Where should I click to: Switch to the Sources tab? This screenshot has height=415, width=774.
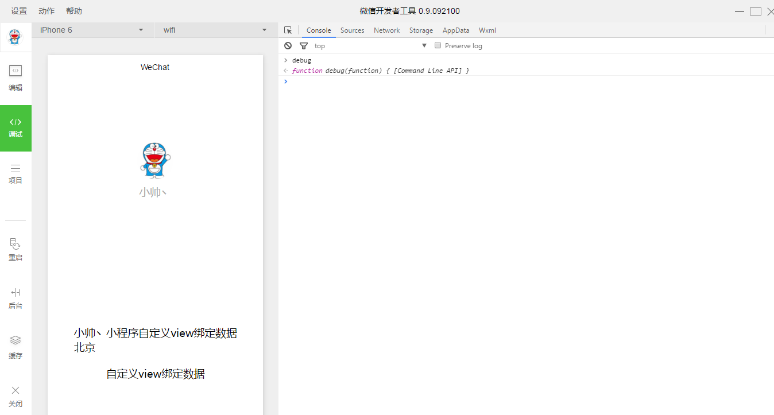[x=352, y=30]
